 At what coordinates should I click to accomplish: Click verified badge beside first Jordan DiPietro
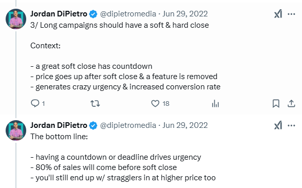coord(93,14)
